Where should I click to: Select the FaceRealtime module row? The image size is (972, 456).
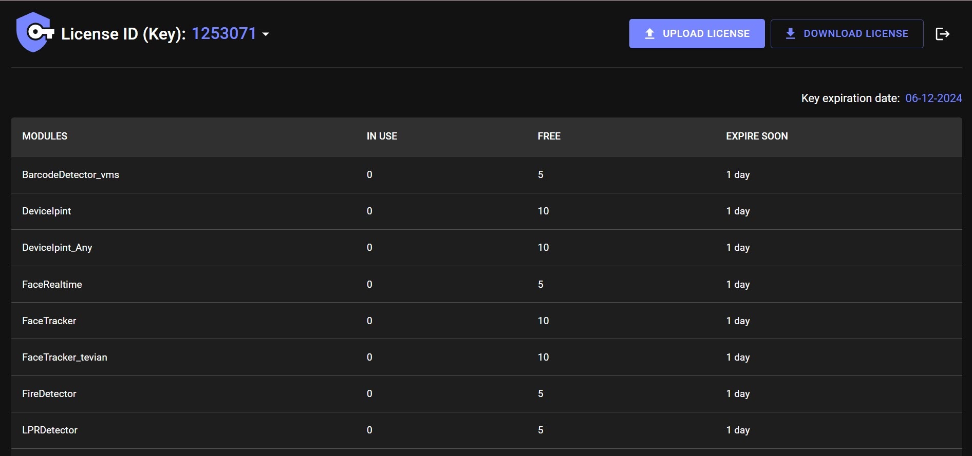52,285
